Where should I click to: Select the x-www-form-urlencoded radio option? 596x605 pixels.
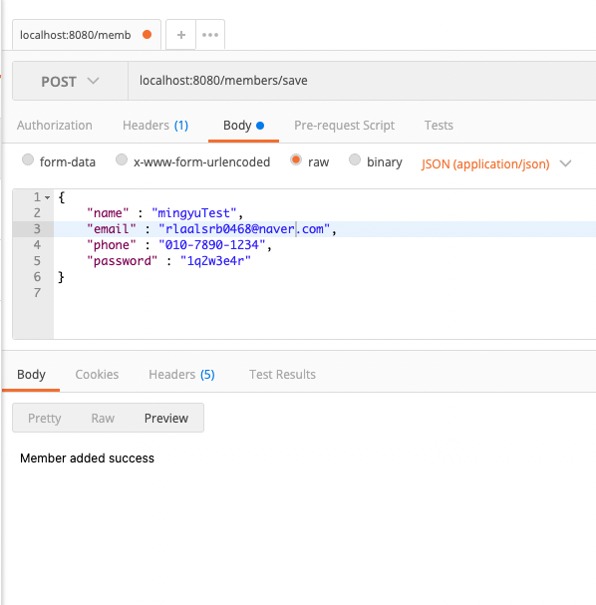(122, 159)
